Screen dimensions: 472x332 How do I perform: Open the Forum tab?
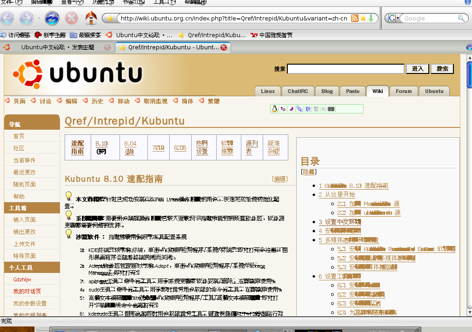pyautogui.click(x=404, y=91)
